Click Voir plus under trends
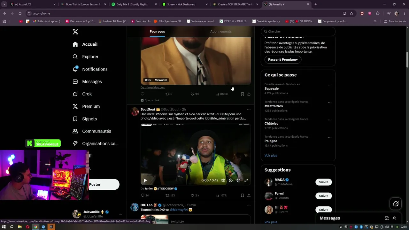 pos(271,155)
